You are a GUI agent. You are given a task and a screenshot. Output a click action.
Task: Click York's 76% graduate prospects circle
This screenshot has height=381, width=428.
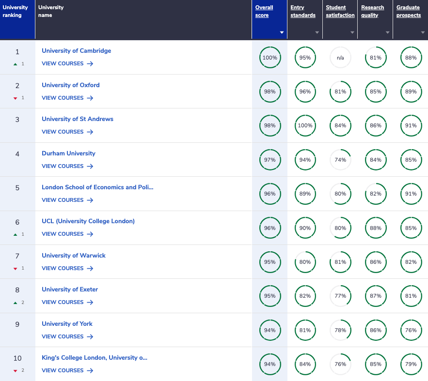pyautogui.click(x=411, y=330)
